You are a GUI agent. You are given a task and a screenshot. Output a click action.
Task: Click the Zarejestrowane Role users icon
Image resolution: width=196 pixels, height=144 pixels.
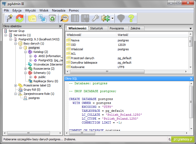coord(20,94)
